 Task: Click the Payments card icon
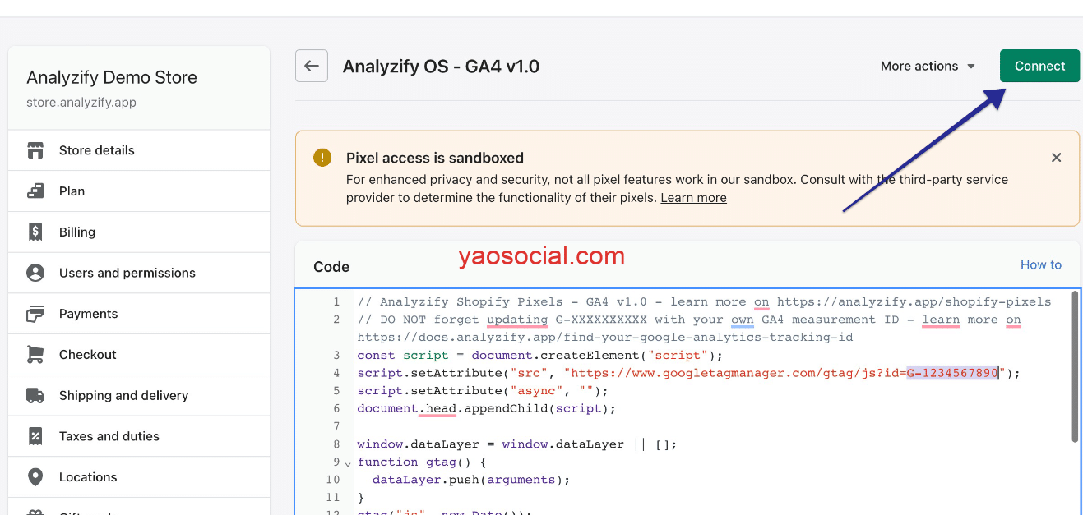(x=35, y=314)
